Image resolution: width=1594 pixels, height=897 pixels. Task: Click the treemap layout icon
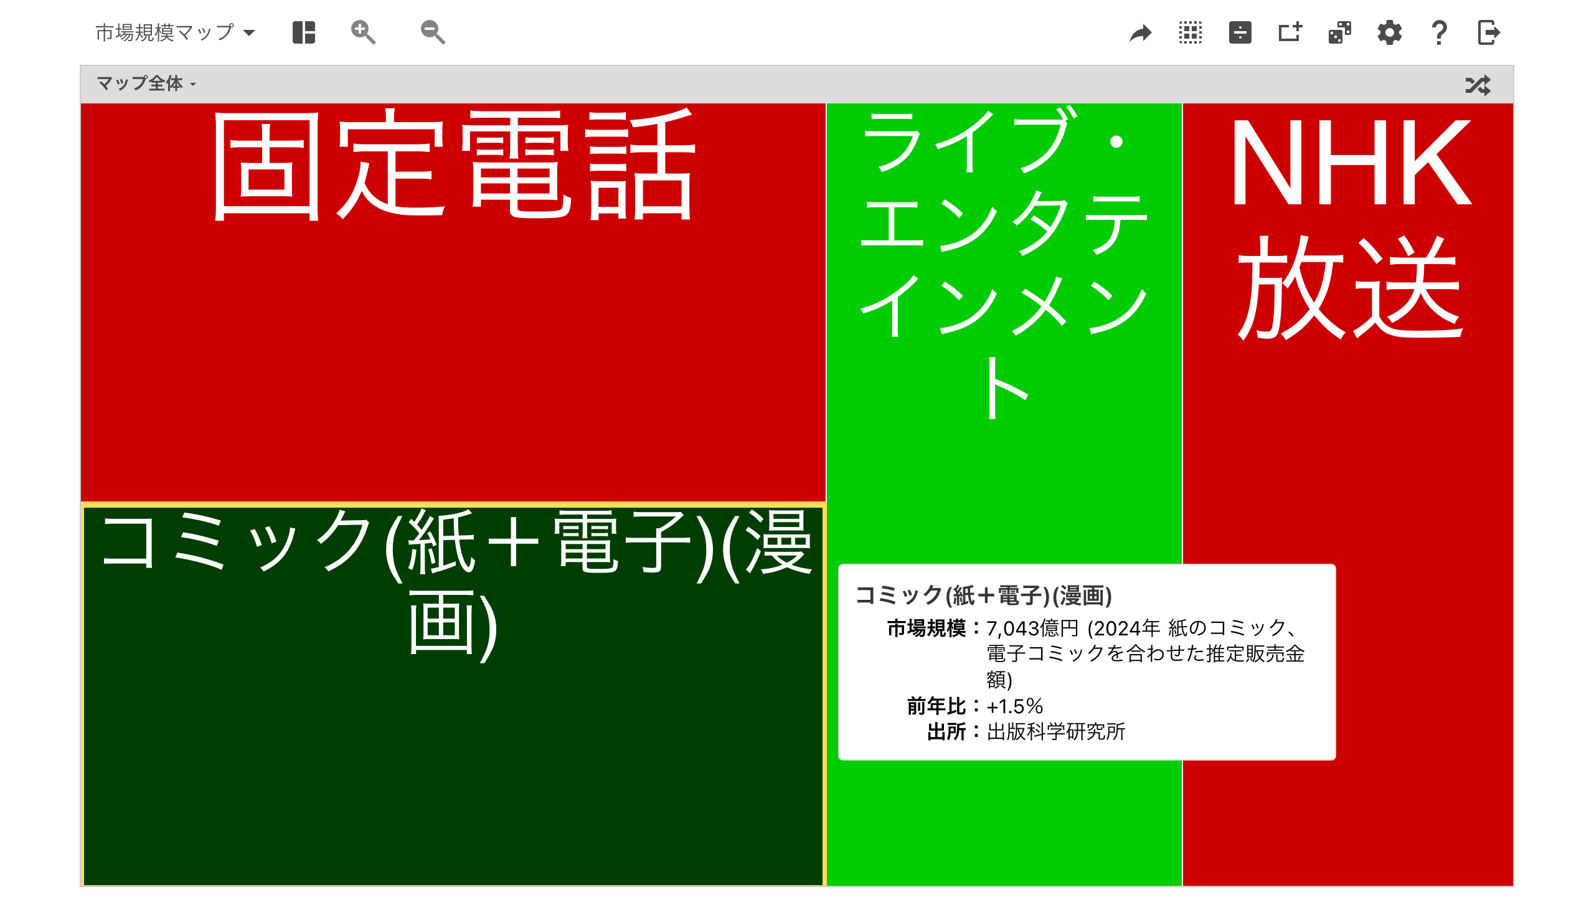[304, 32]
